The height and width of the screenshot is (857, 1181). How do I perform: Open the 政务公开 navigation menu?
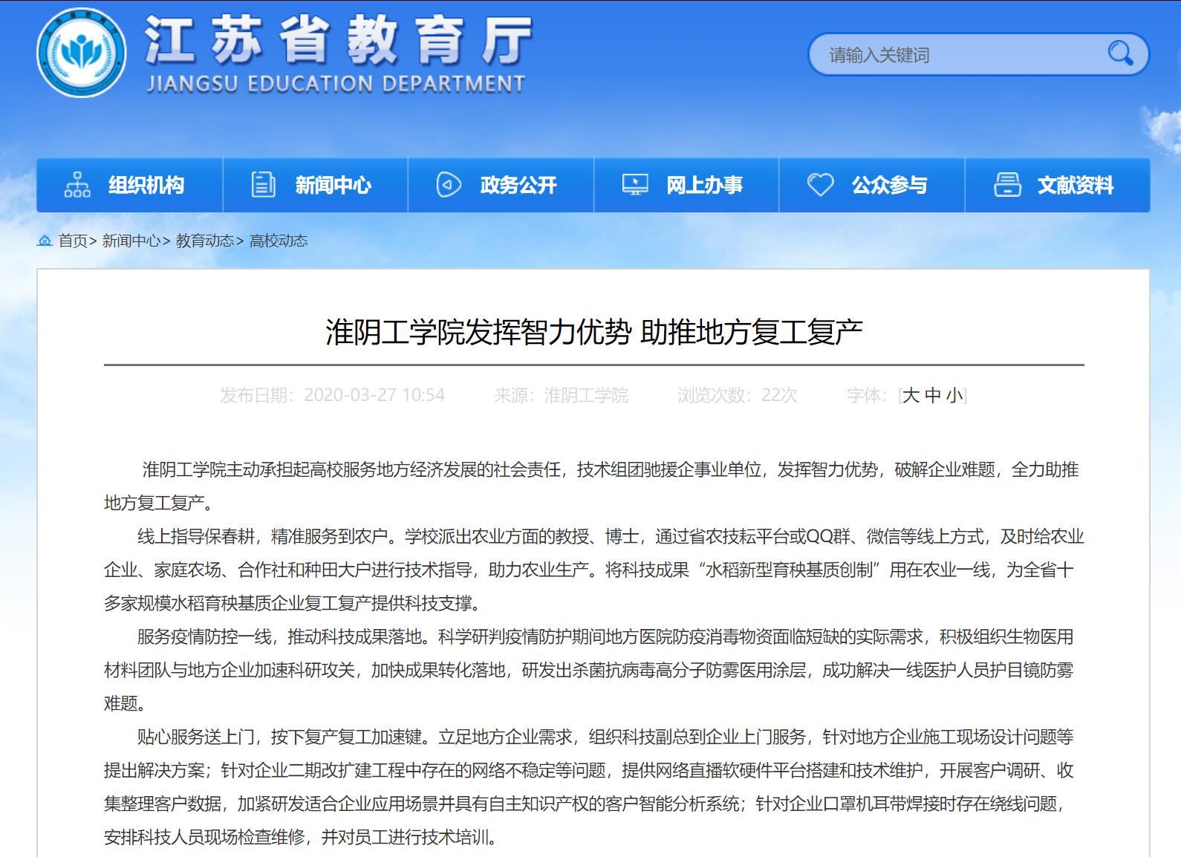(518, 185)
